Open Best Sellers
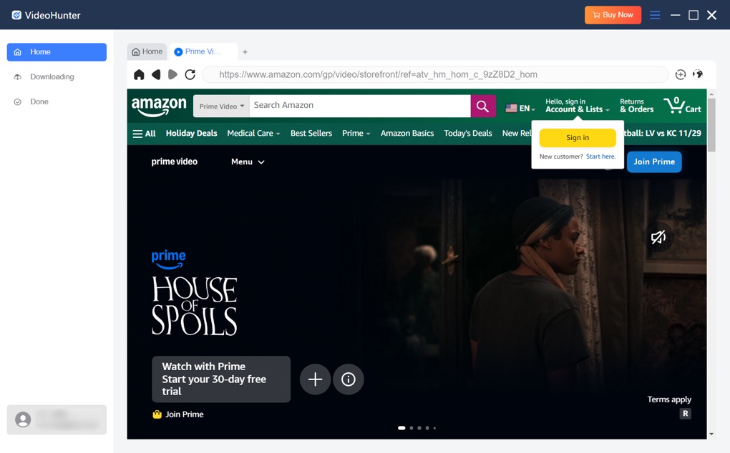 [x=311, y=134]
